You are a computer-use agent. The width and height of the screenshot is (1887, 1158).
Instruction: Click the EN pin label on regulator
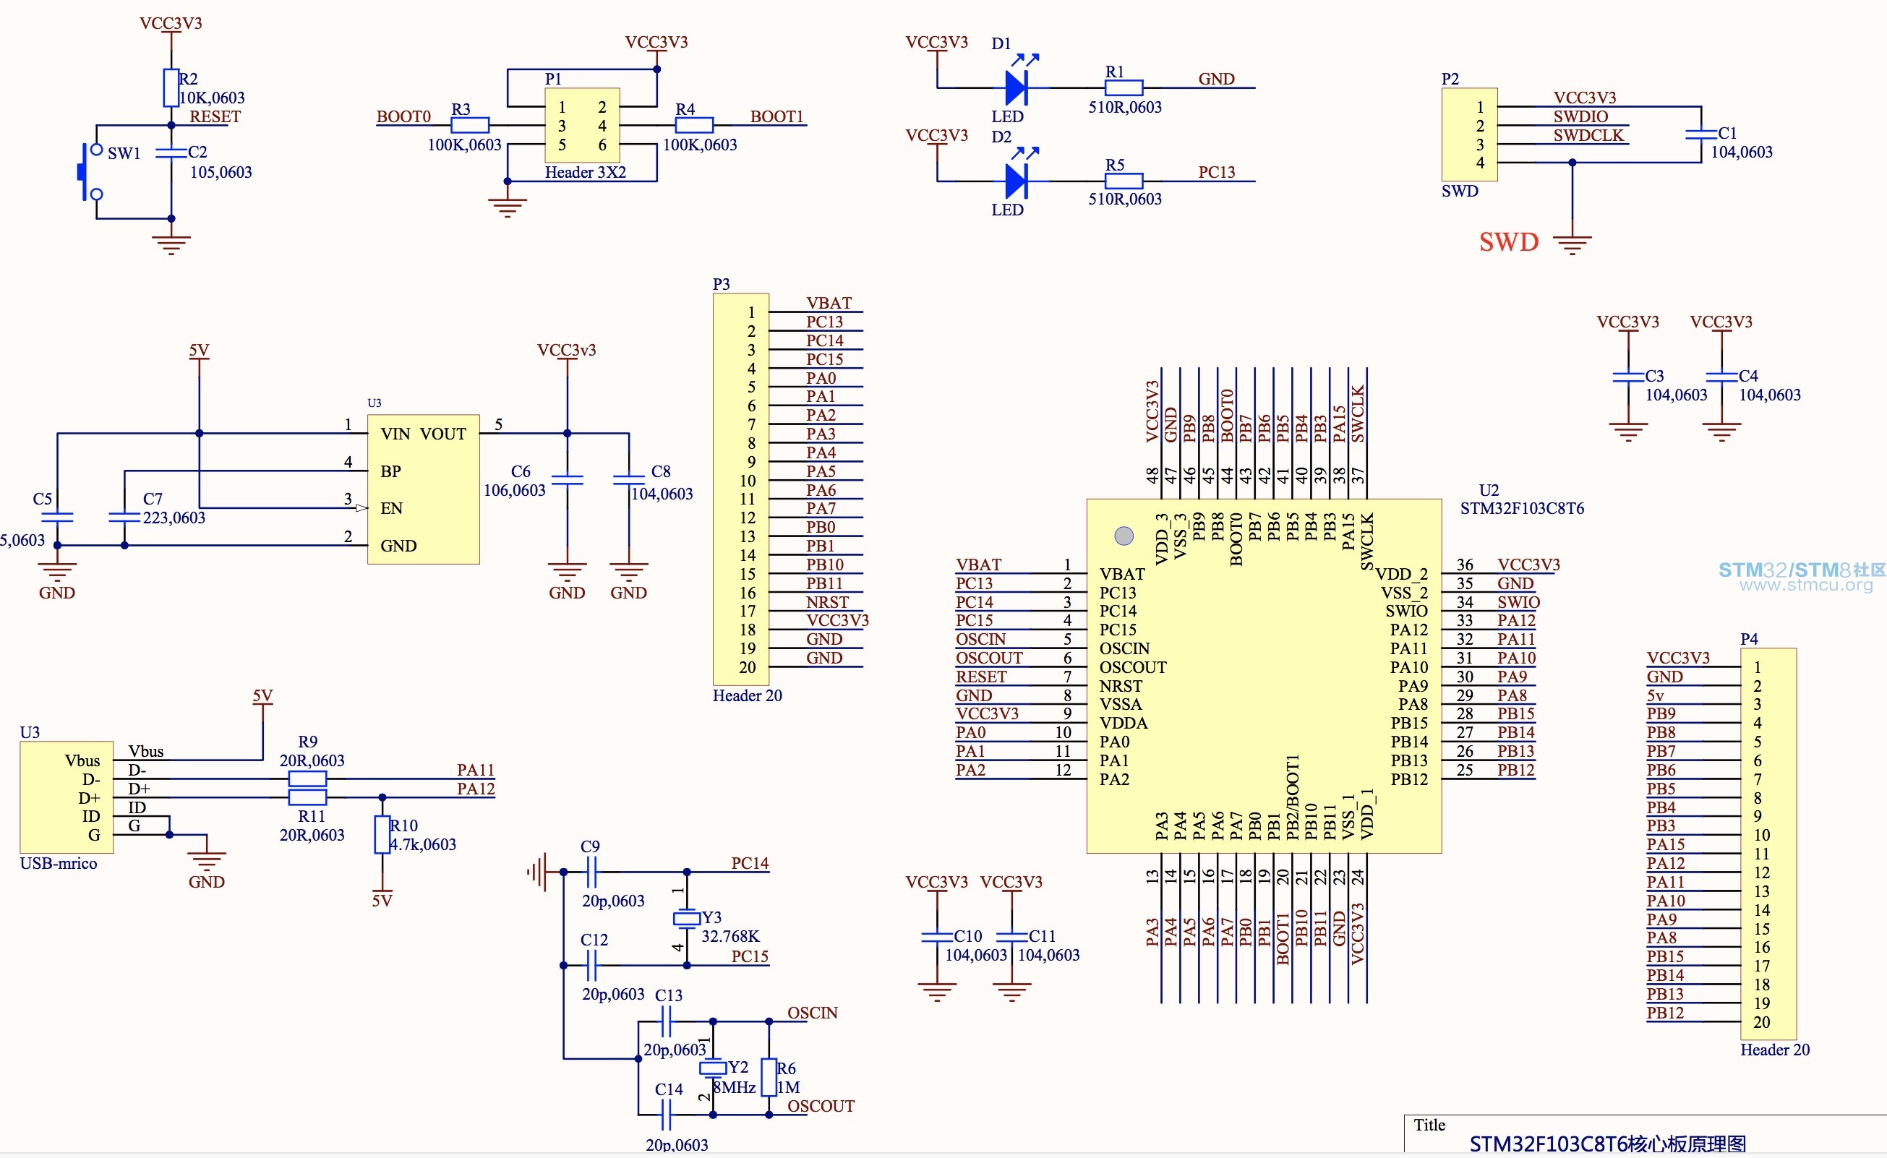390,509
